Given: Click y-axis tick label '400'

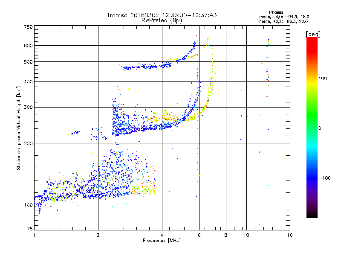Looking at the screenshot, I should tap(28, 82).
